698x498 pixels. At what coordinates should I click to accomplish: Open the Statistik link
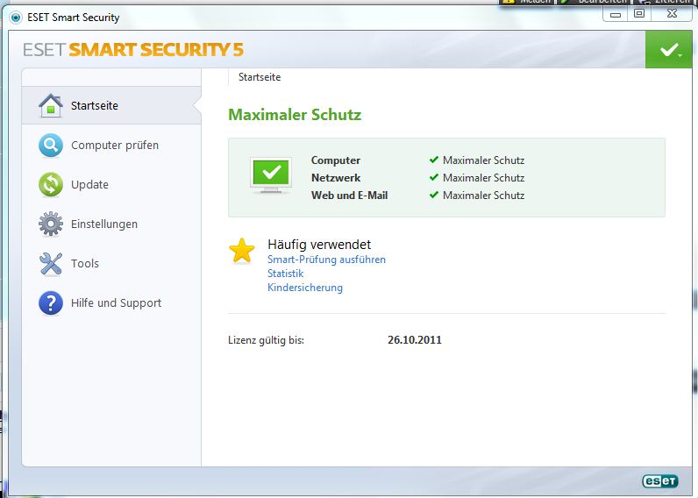[286, 274]
